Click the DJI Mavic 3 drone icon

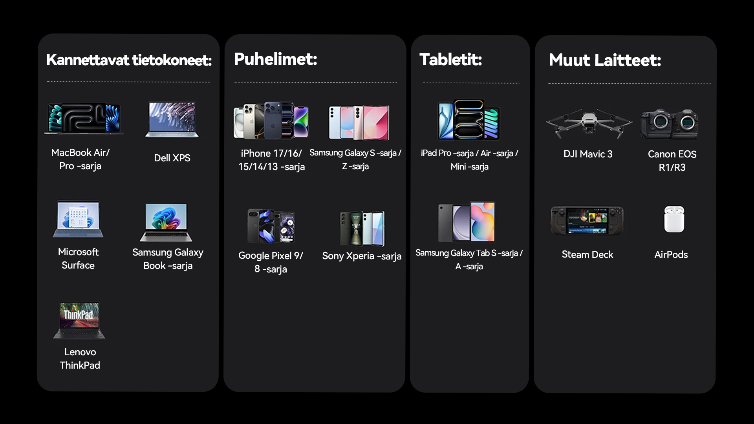click(x=588, y=123)
